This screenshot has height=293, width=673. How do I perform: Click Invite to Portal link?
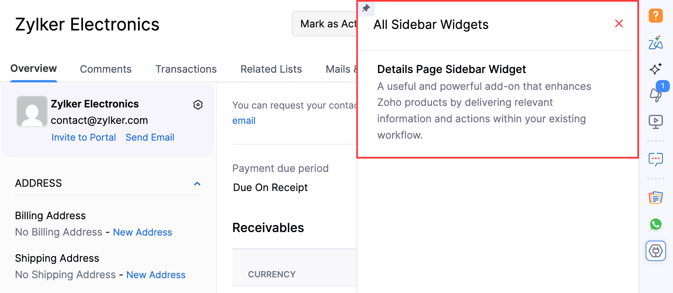[x=83, y=137]
